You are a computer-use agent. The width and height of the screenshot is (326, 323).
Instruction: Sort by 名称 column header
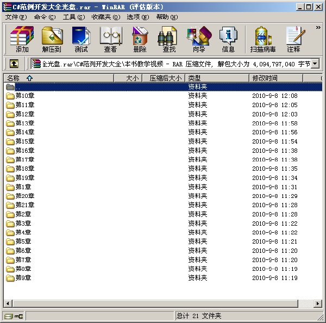(x=59, y=78)
